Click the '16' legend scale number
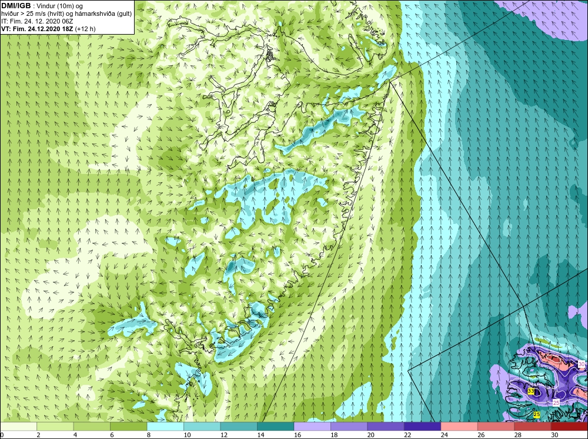Screen dimensions: 588x439 coord(297,435)
